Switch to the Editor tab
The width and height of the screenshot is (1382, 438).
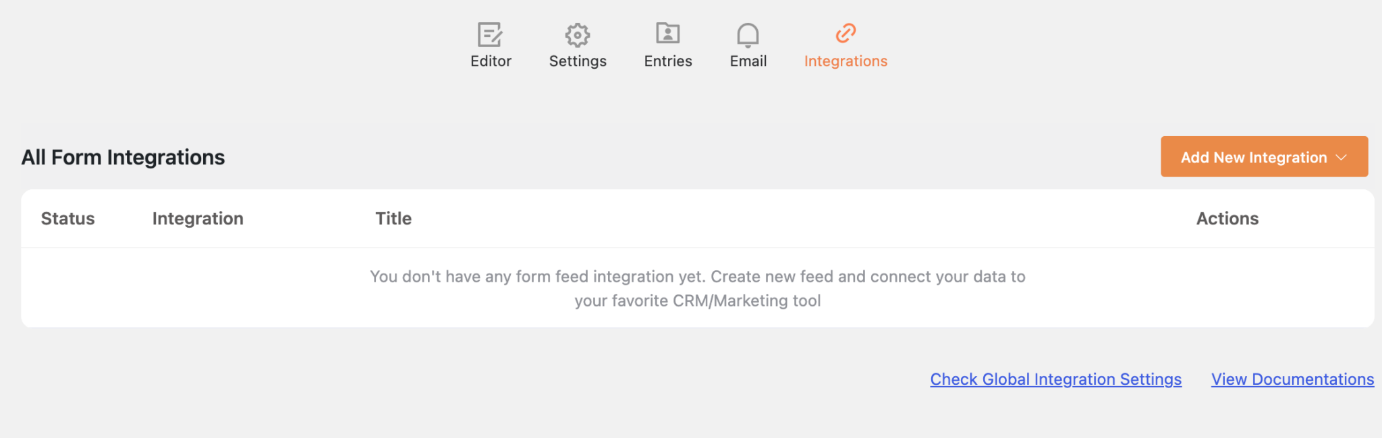coord(491,61)
